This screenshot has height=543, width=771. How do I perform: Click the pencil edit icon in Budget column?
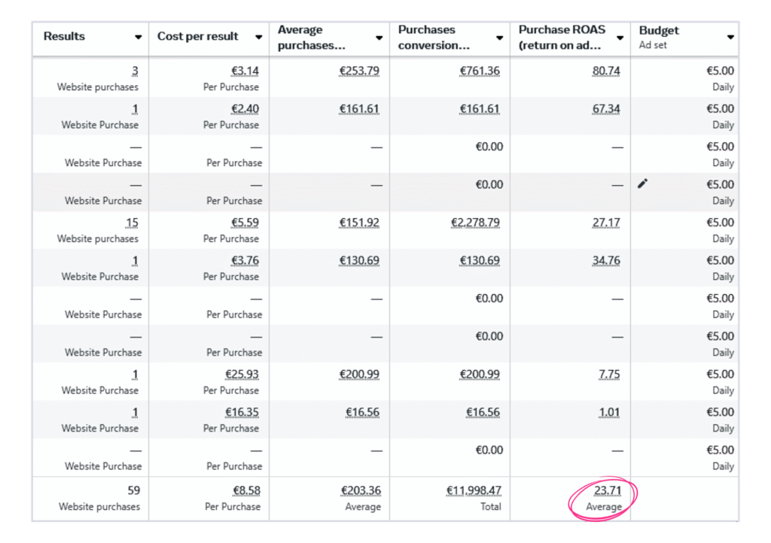click(642, 184)
